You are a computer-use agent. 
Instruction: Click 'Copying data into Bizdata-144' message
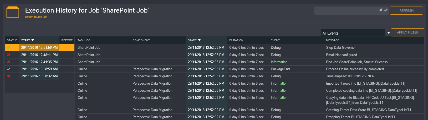[x=370, y=100]
